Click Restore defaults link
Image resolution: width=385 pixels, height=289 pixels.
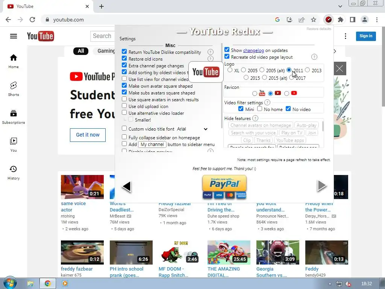[319, 29]
